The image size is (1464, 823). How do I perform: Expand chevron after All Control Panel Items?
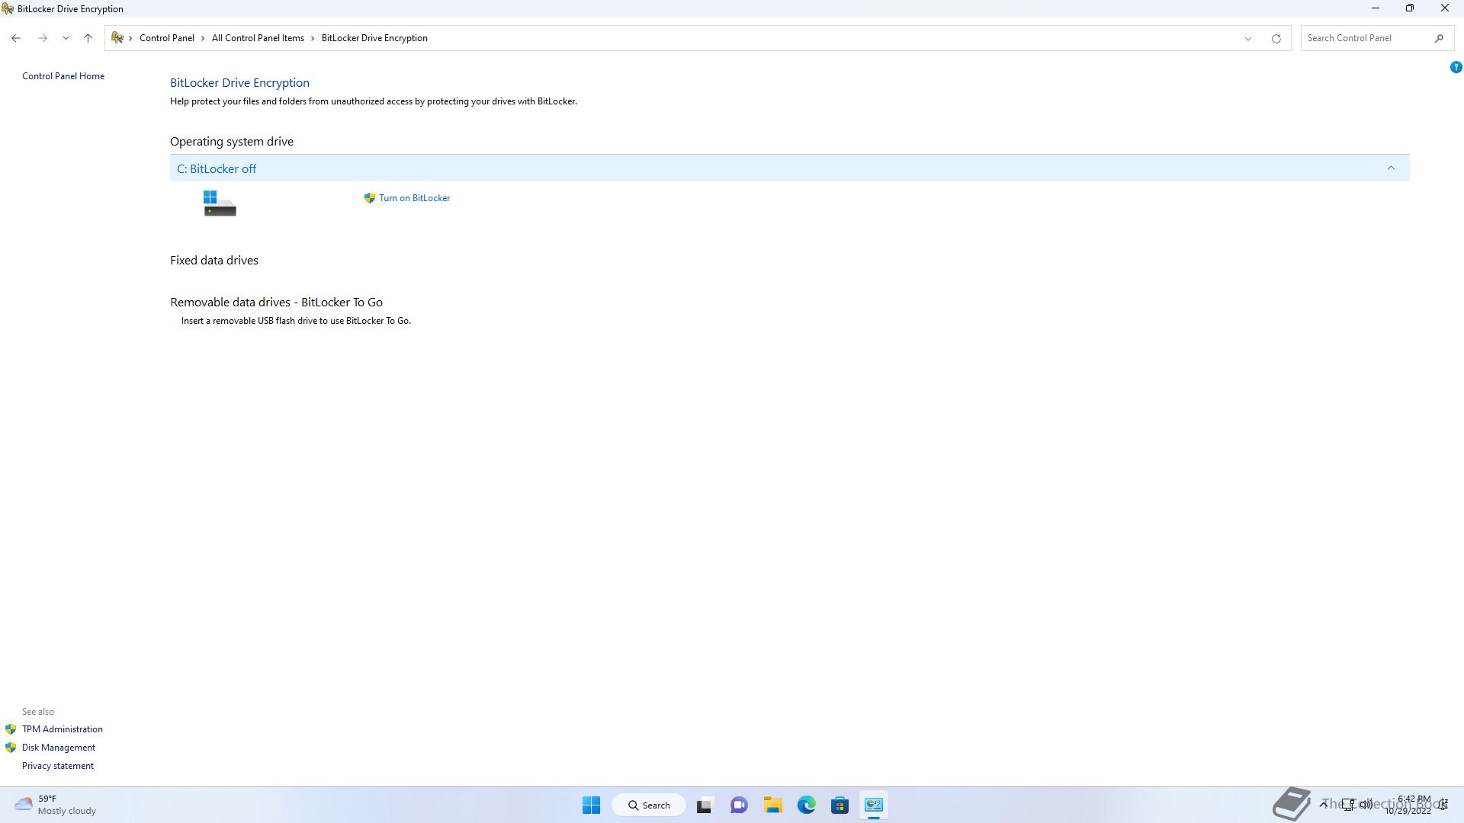(x=313, y=38)
